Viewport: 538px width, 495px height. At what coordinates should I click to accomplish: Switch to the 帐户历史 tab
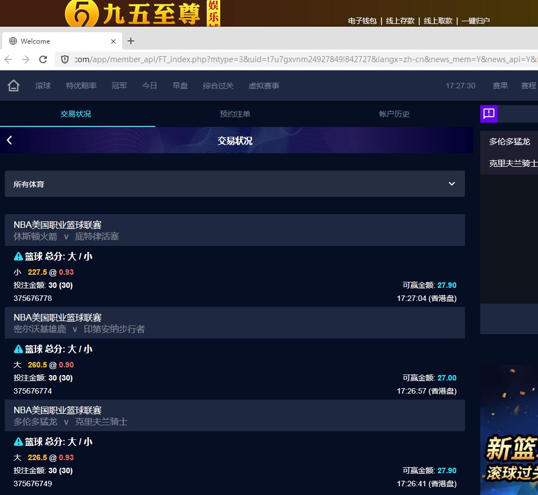(394, 114)
